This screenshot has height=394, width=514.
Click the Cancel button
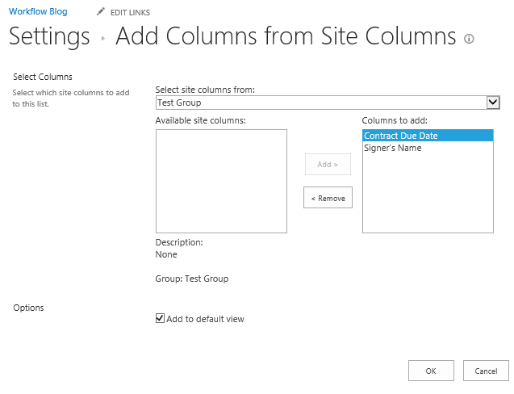click(486, 371)
